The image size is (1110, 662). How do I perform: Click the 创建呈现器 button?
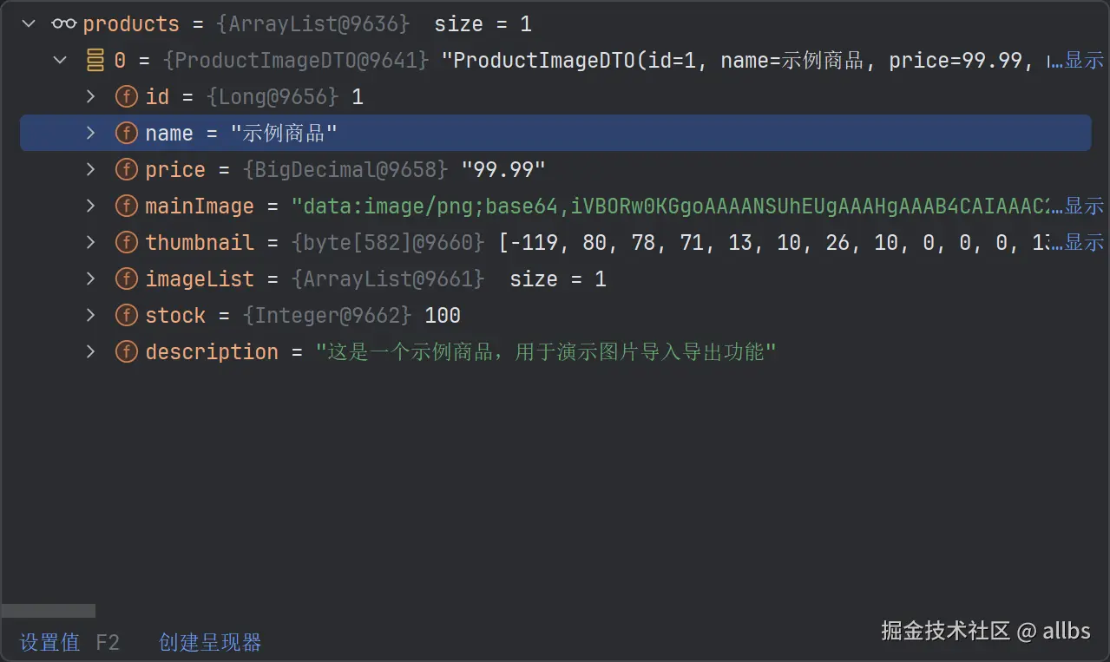208,642
